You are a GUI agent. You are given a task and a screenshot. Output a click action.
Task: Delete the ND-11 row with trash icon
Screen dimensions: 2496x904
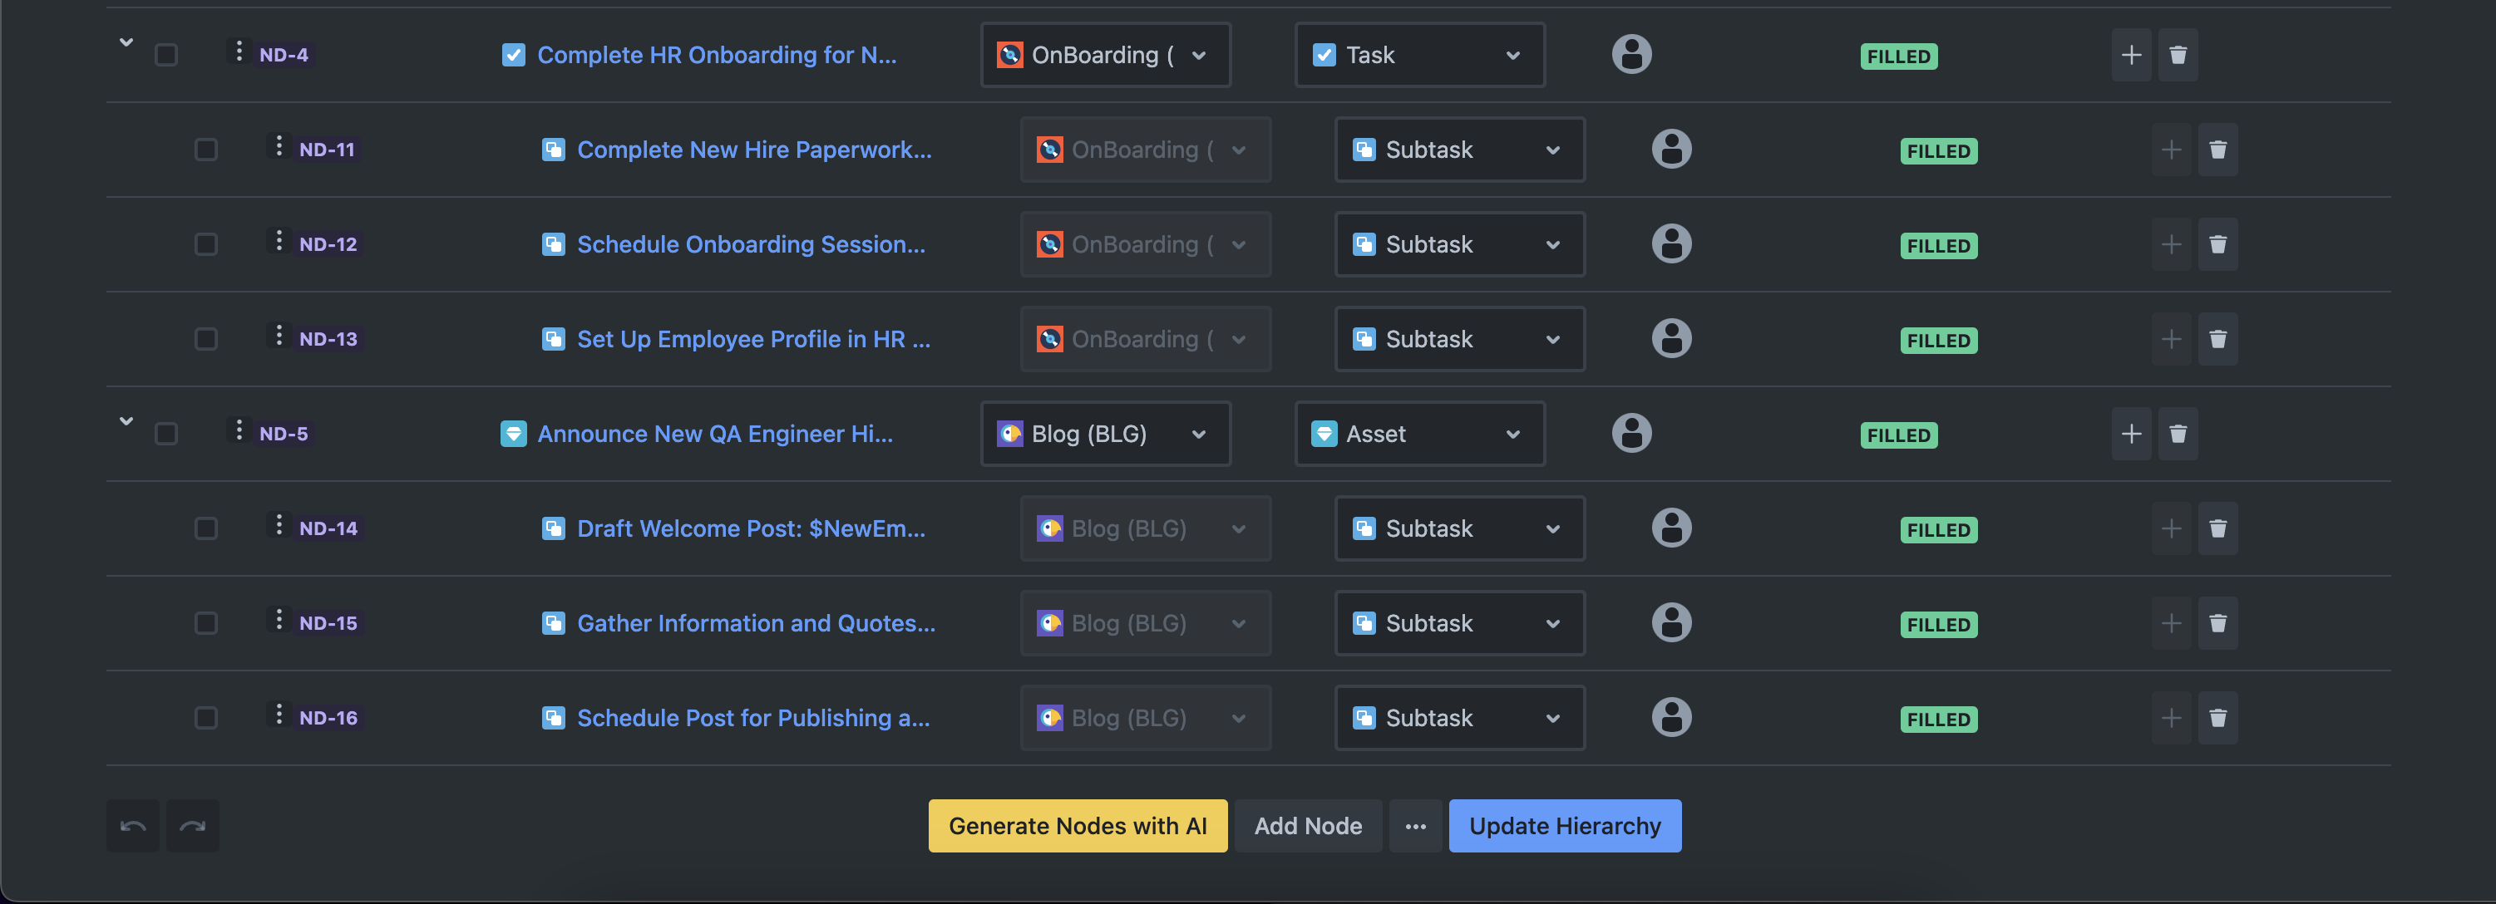(x=2217, y=150)
